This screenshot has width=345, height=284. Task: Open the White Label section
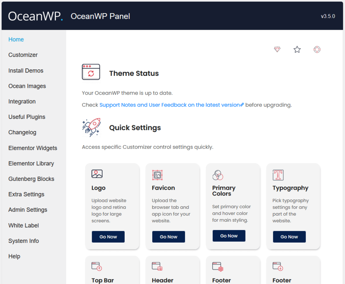(x=24, y=225)
